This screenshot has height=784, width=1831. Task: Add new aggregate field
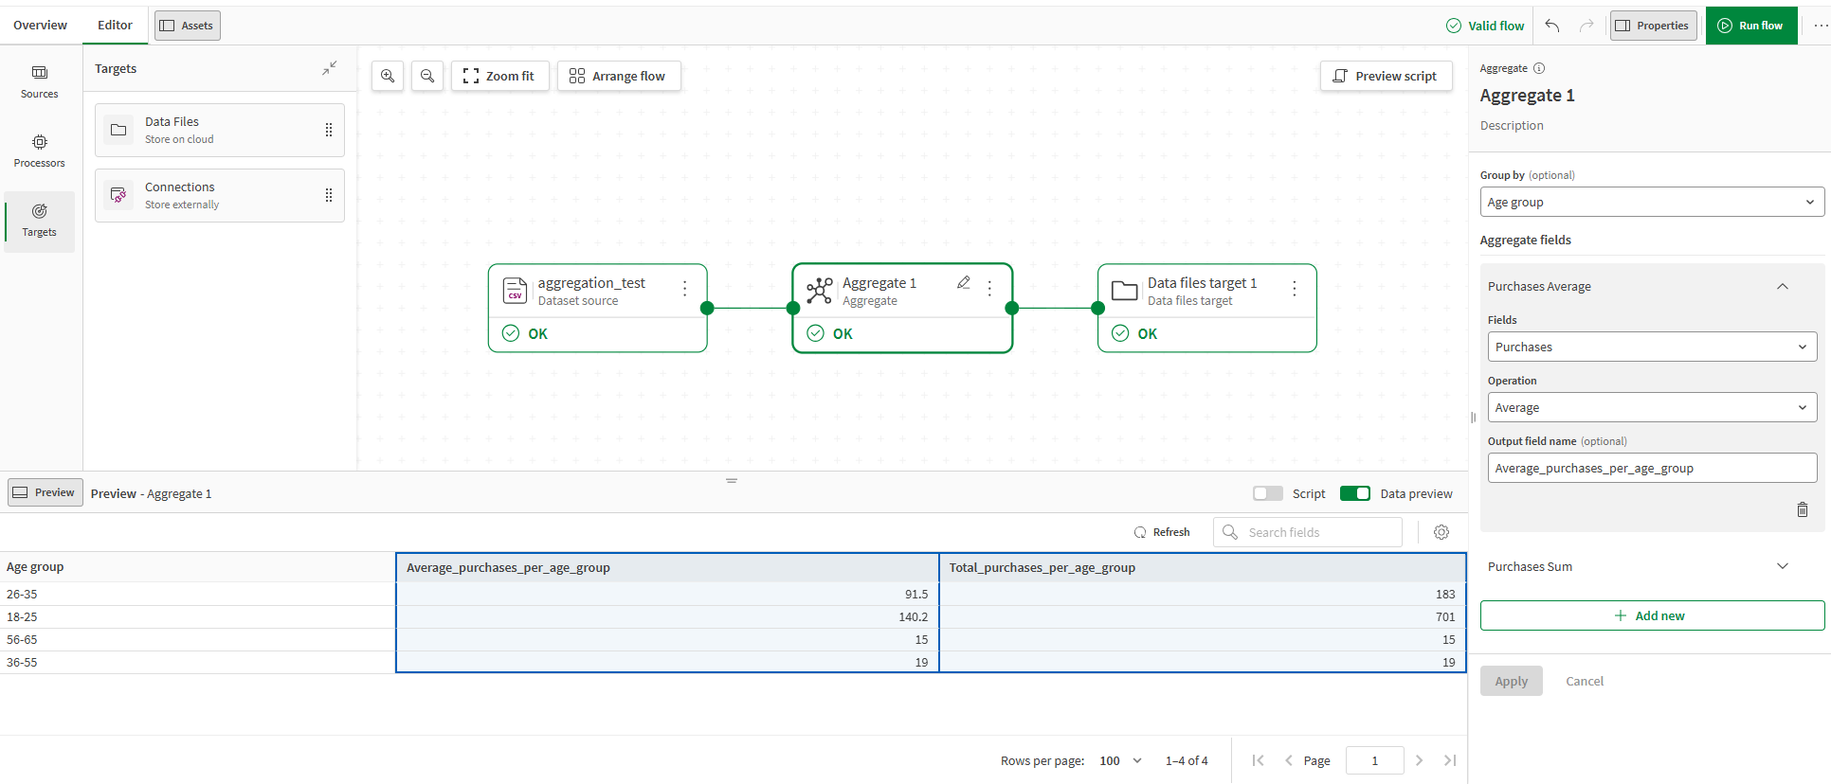point(1652,615)
